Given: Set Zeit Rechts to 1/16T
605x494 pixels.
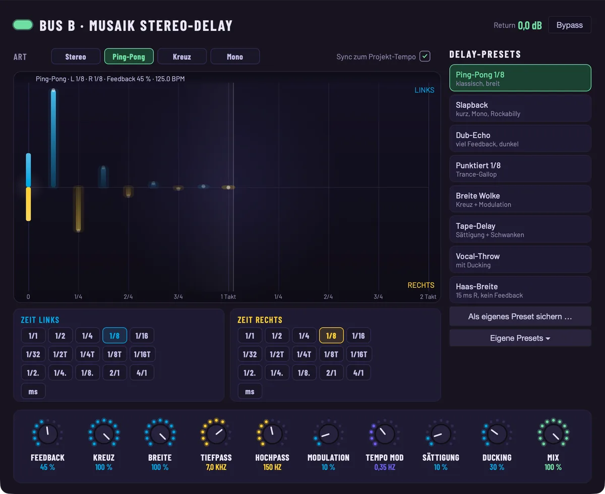Looking at the screenshot, I should point(359,354).
